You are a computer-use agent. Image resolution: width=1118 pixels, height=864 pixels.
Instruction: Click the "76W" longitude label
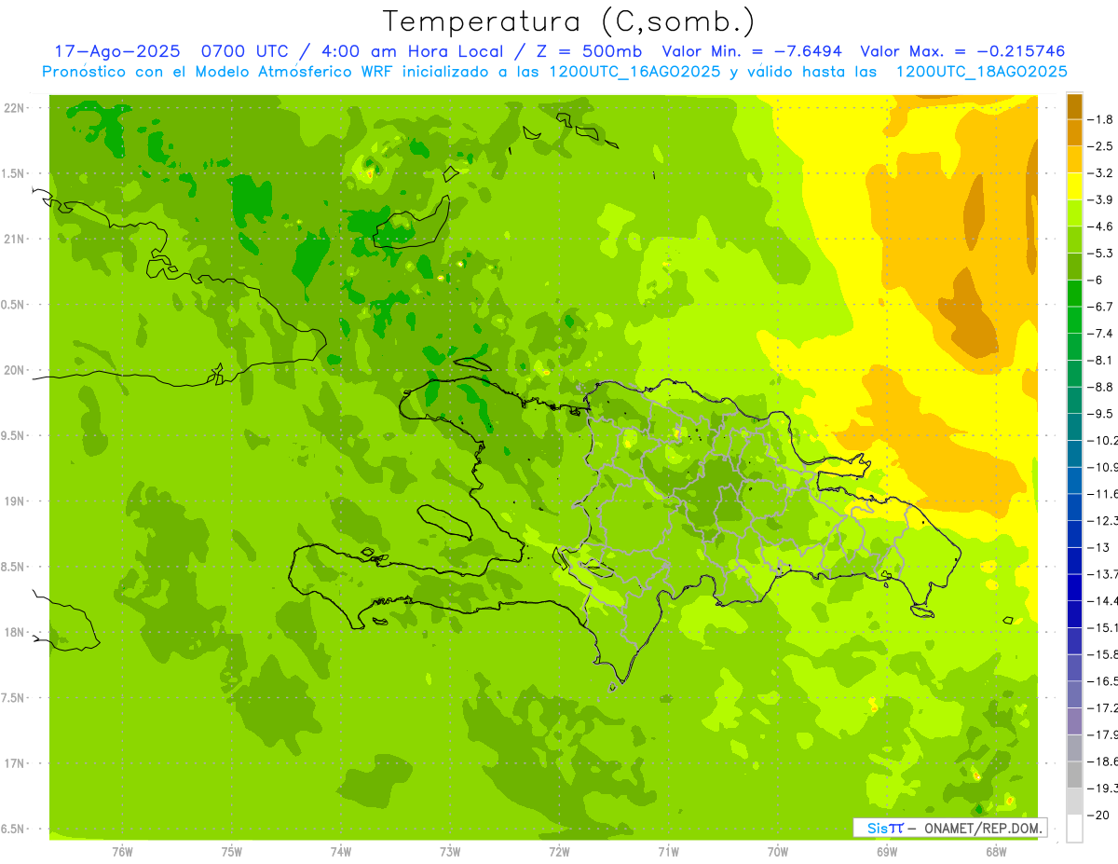pyautogui.click(x=122, y=852)
